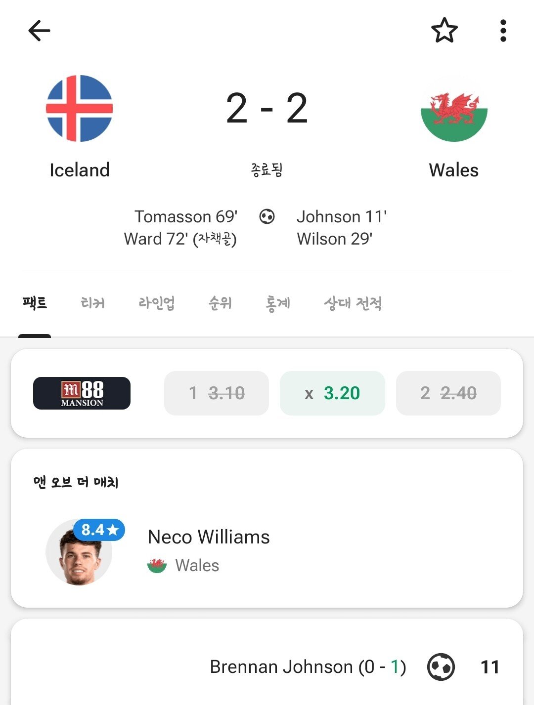Tap the Wales dragon flag crest
The height and width of the screenshot is (705, 534).
[453, 109]
